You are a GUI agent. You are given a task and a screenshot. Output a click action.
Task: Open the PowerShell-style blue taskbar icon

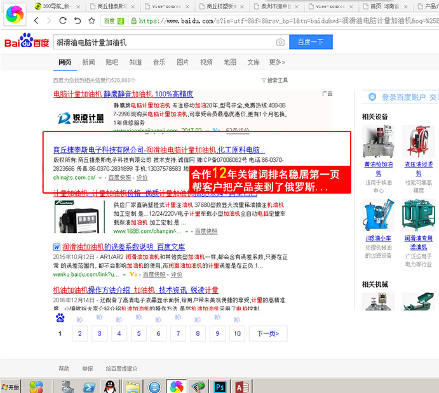coord(89,387)
